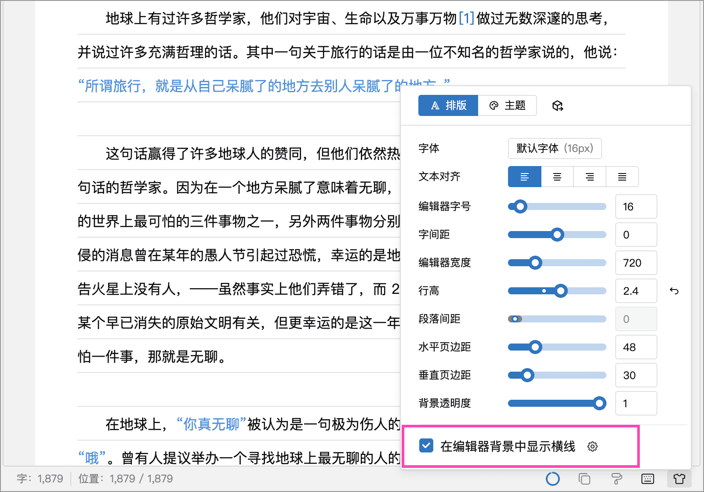Open settings gear for 显示横线 option
This screenshot has width=704, height=492.
point(592,447)
